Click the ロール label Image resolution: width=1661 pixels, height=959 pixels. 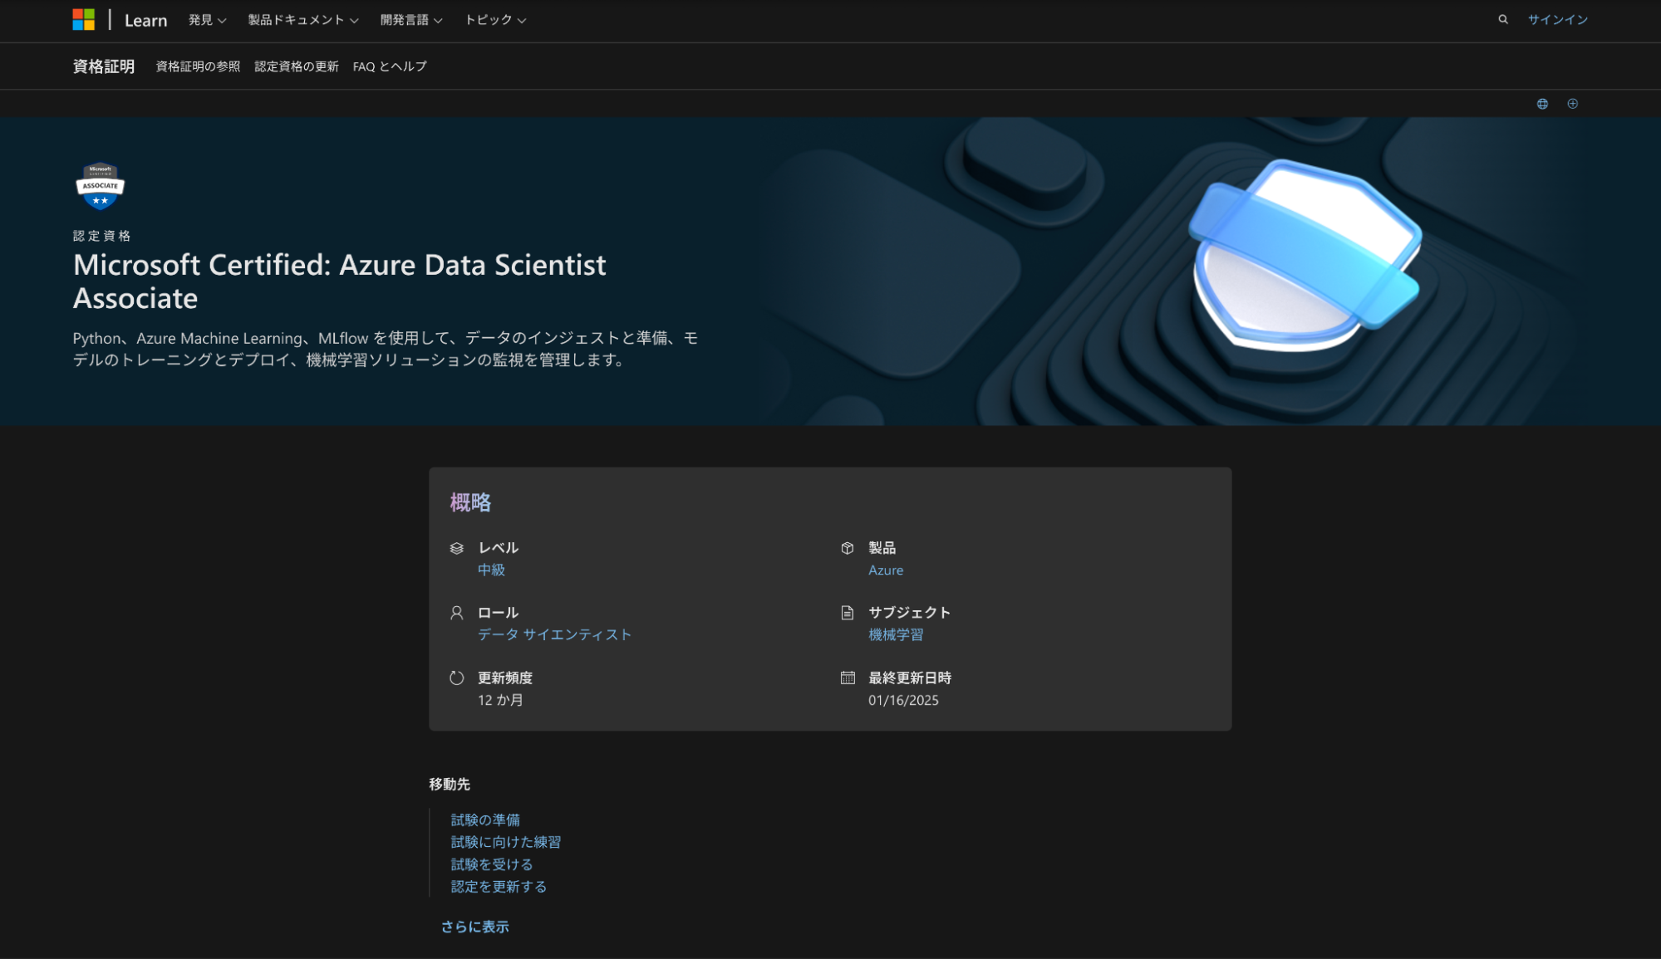coord(498,613)
